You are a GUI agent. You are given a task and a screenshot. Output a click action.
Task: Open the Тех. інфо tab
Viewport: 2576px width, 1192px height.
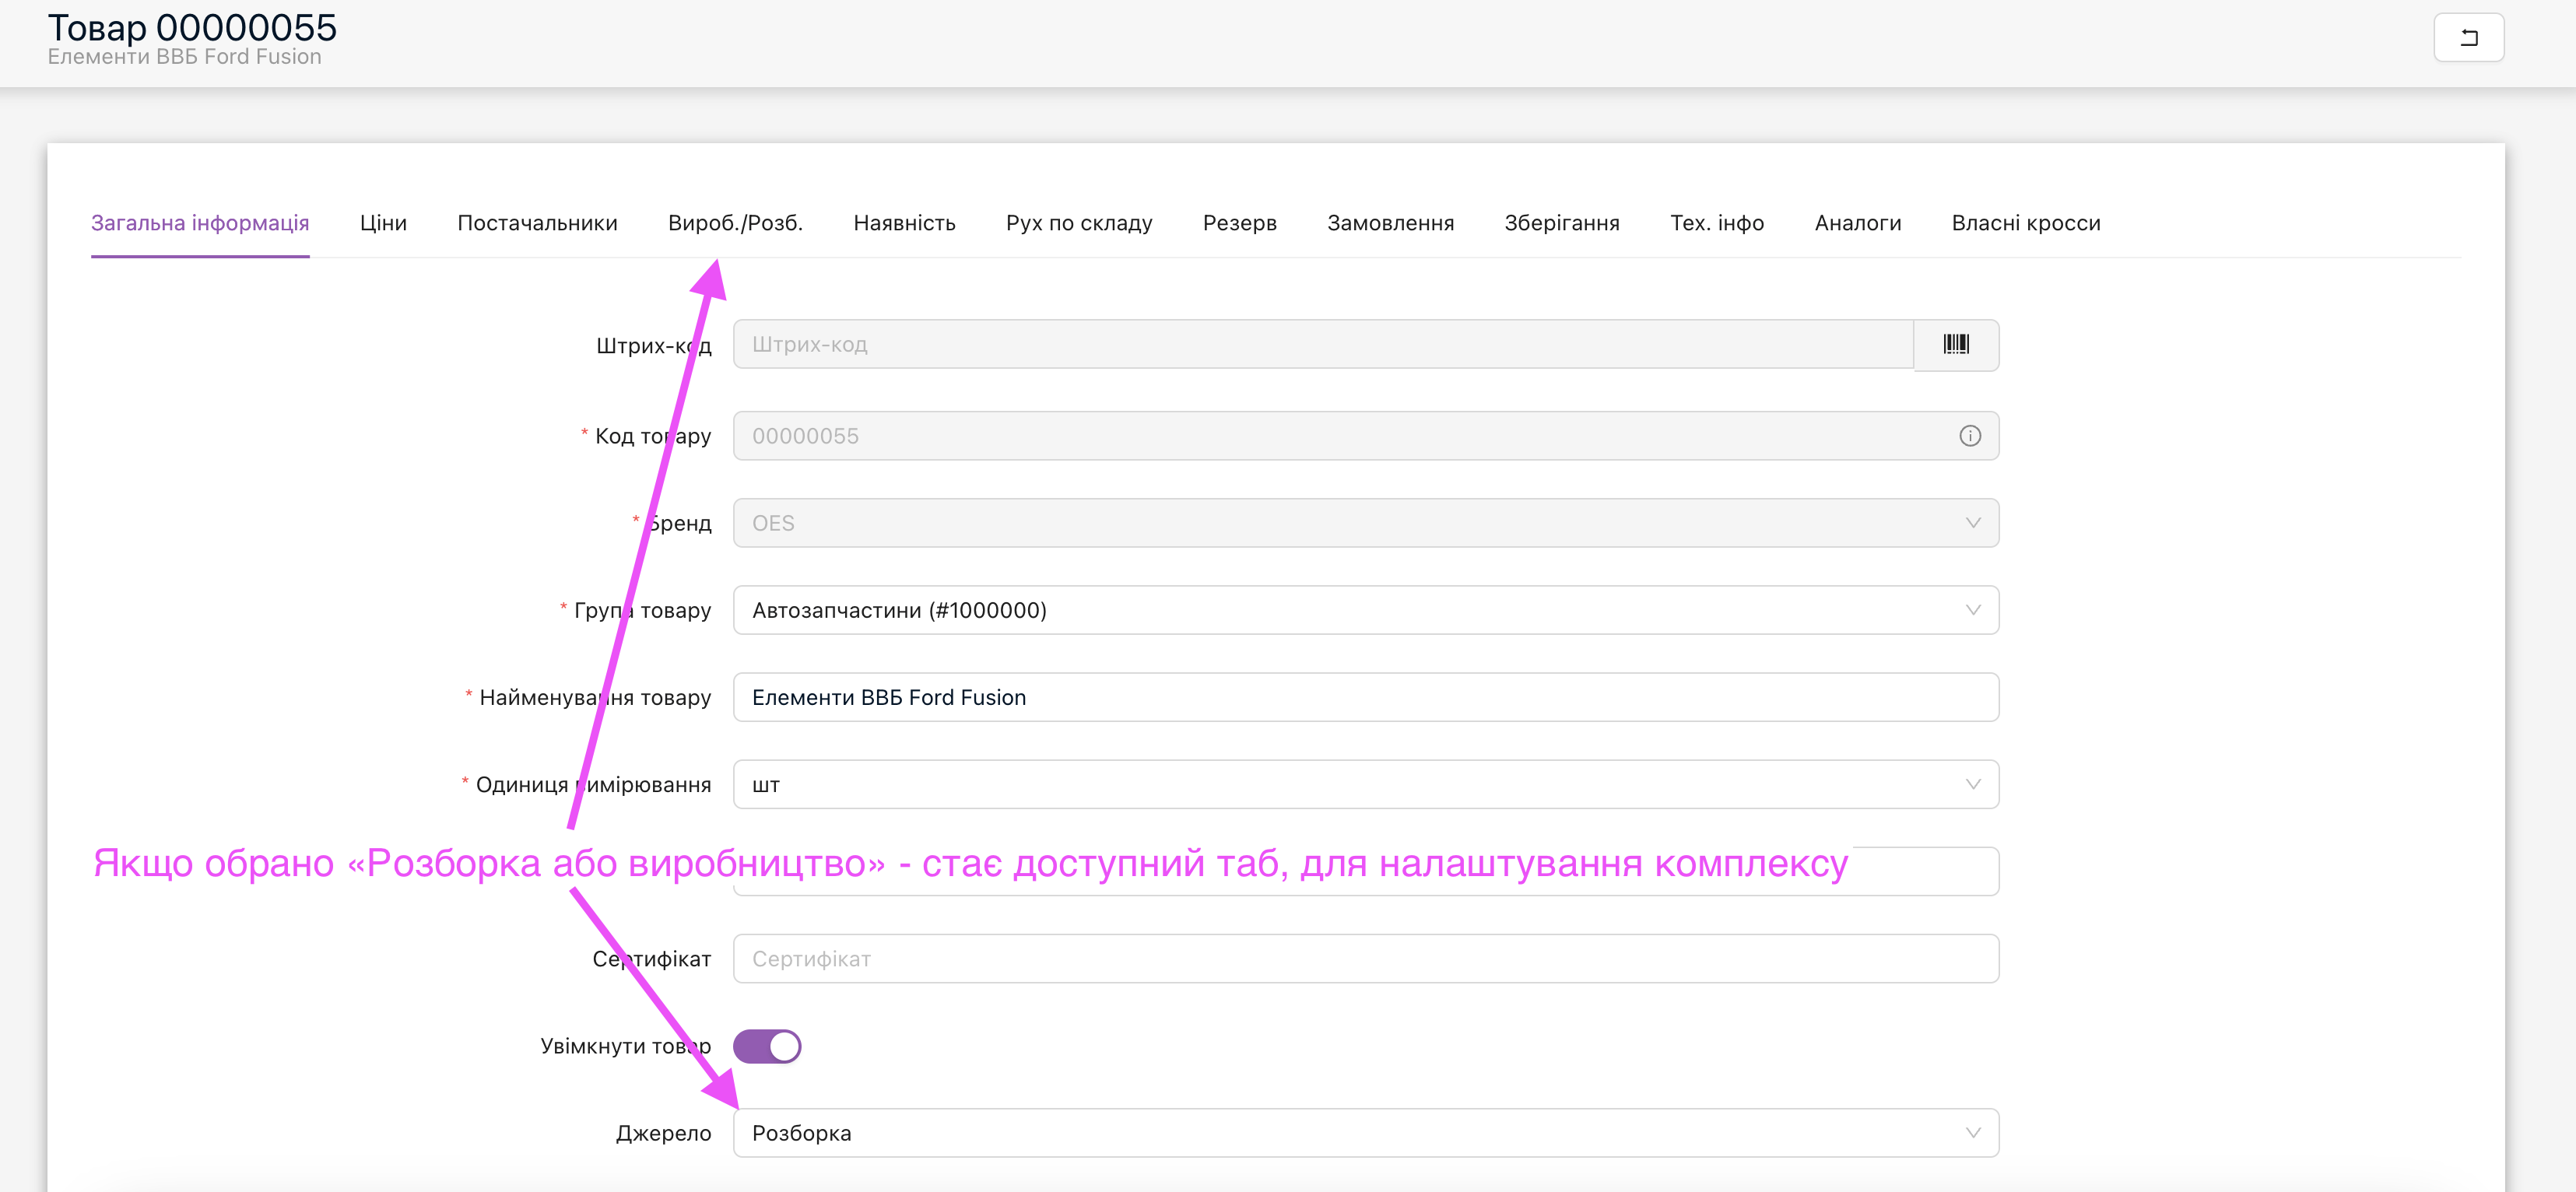click(x=1716, y=223)
